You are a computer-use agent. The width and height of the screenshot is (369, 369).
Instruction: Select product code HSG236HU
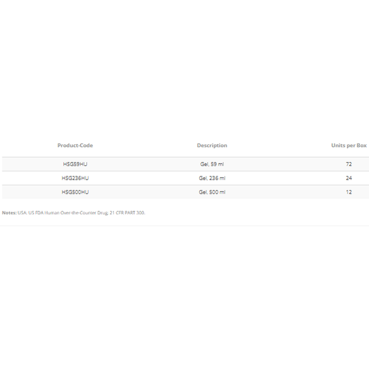(x=75, y=178)
